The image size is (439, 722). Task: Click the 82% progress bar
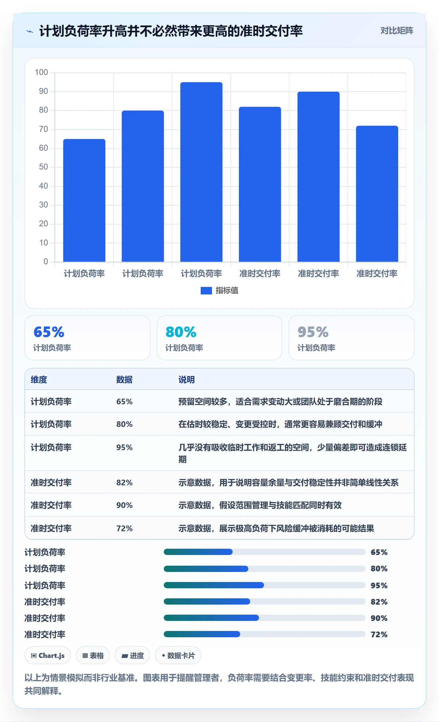tap(264, 601)
